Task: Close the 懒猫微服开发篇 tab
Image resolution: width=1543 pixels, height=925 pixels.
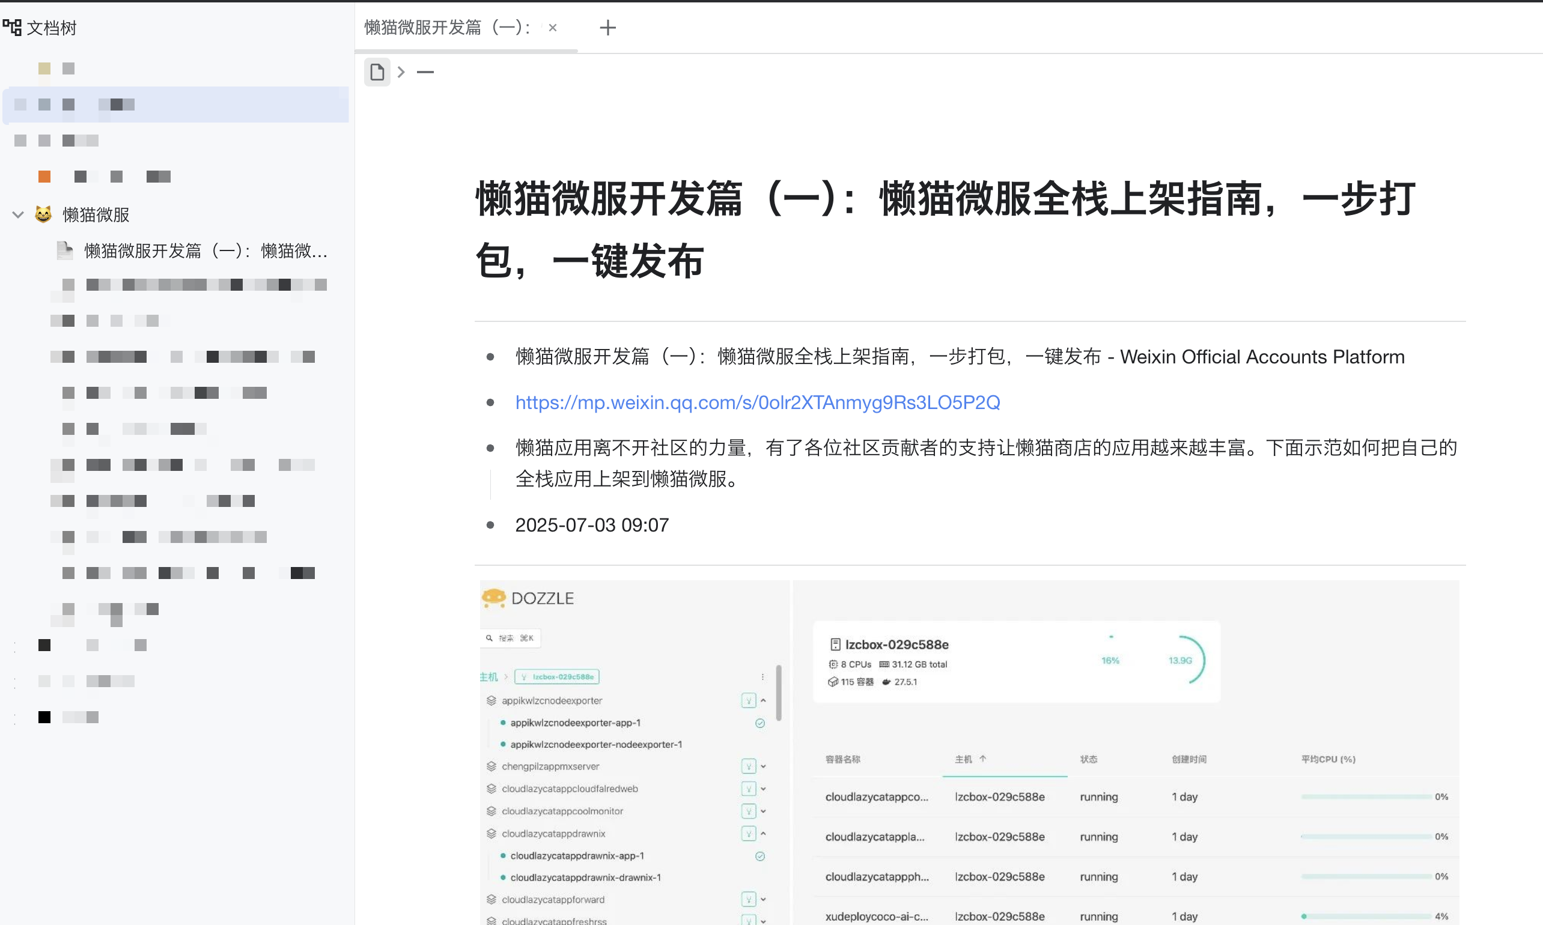Action: (x=552, y=28)
